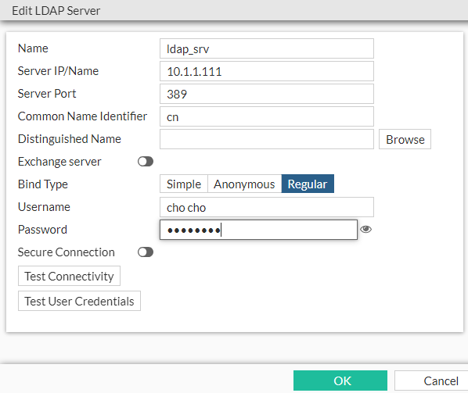468x393 pixels.
Task: Click the Distinguished Name label
Action: 69,139
